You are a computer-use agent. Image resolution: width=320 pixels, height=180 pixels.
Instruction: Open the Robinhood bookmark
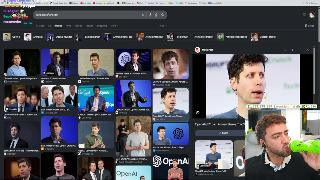(109, 3)
